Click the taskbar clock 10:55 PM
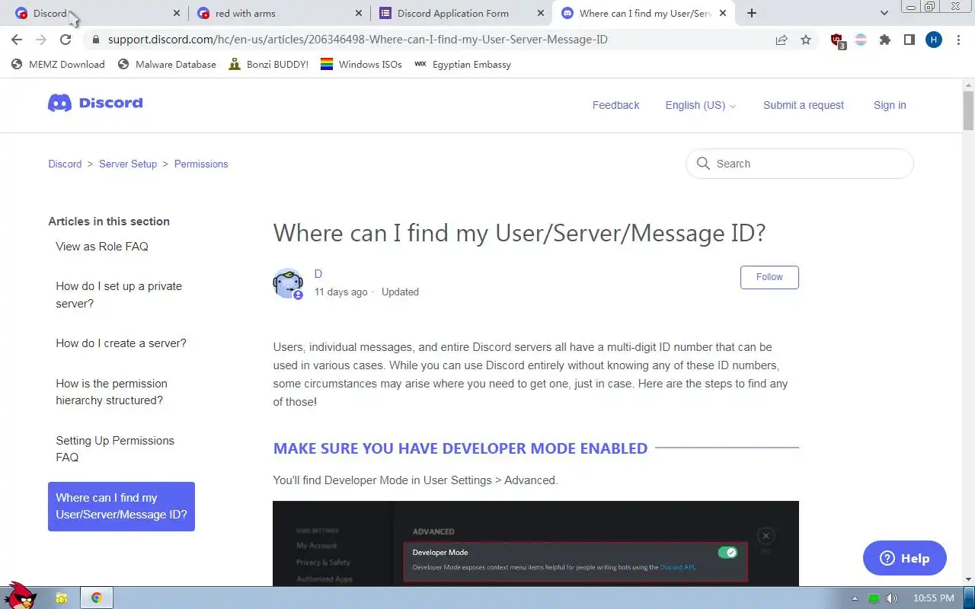The image size is (975, 609). [934, 598]
